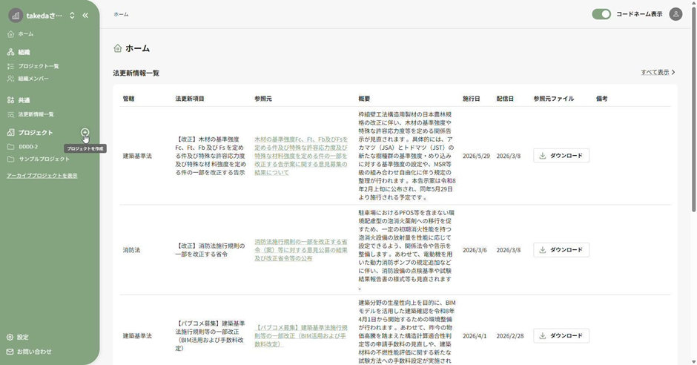
Task: Click the ホーム breadcrumb at top
Action: click(121, 14)
